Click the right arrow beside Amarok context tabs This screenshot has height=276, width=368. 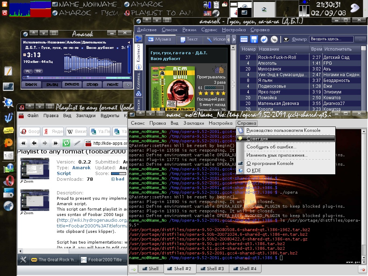pos(234,40)
